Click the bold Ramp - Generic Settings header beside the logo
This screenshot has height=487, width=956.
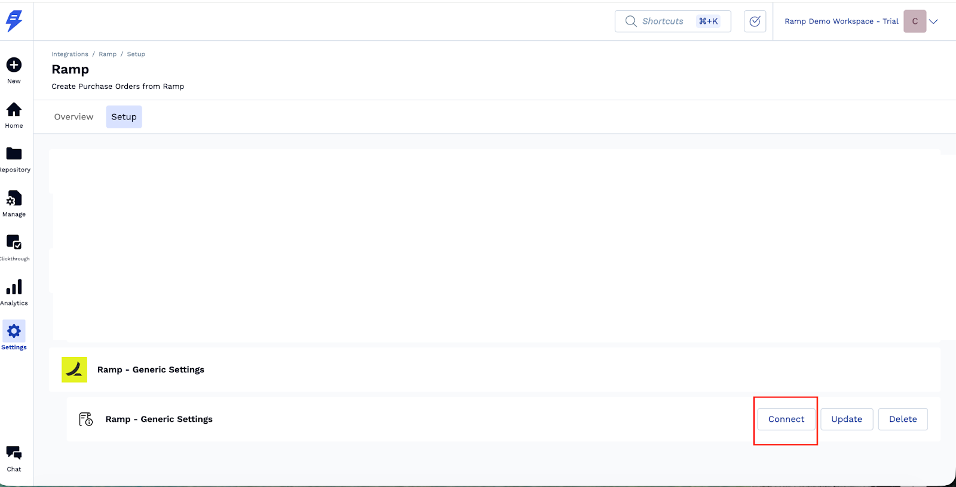[151, 370]
